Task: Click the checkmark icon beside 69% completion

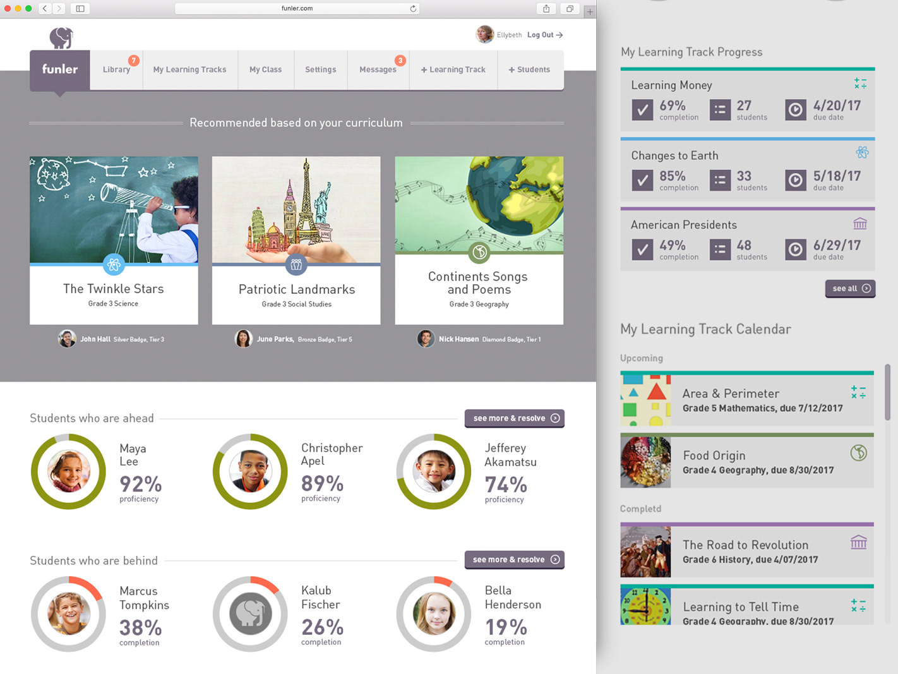Action: click(642, 110)
